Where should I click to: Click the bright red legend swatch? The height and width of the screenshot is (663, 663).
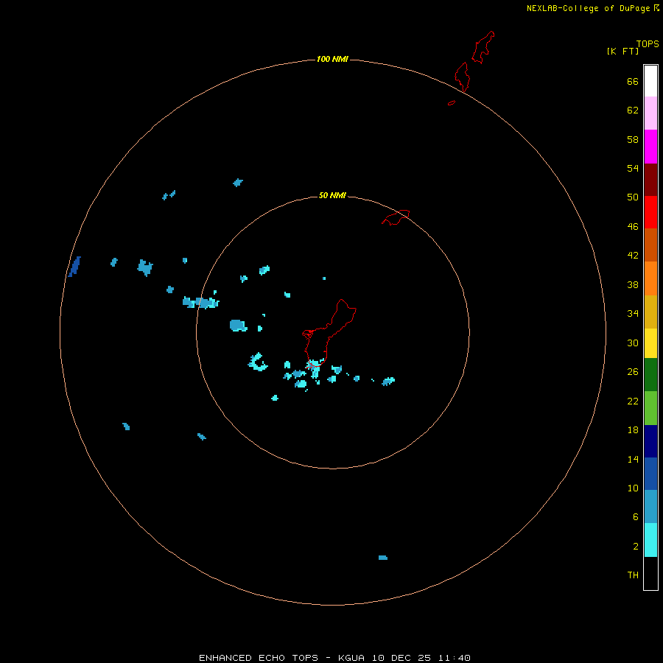pos(650,212)
